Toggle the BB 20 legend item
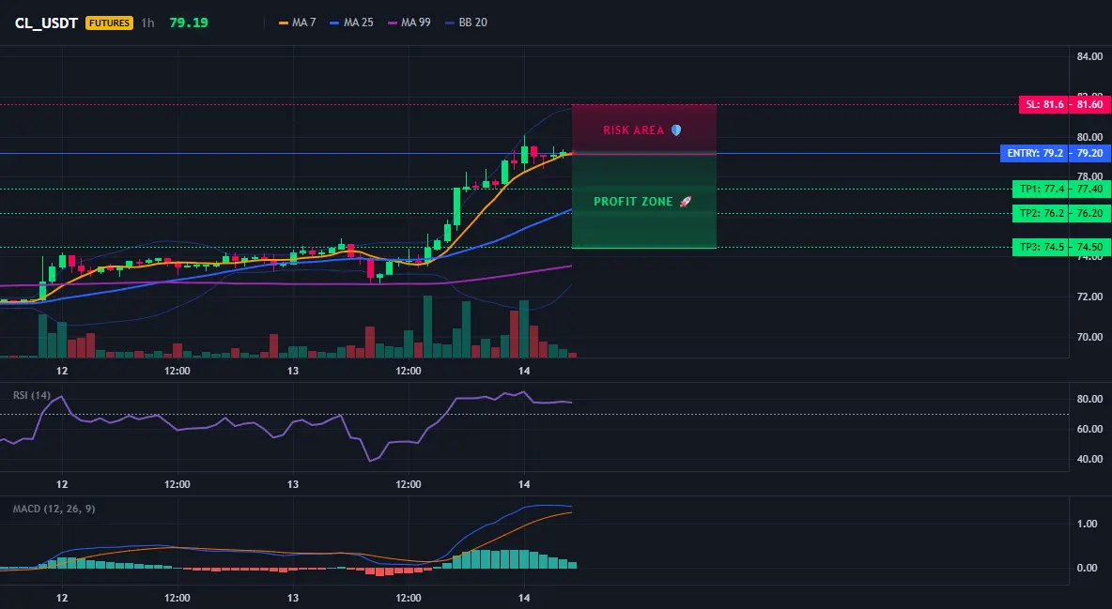Image resolution: width=1112 pixels, height=609 pixels. point(466,23)
